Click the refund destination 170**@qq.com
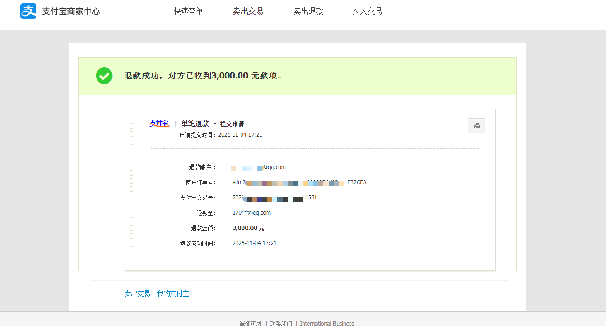The image size is (606, 326). pyautogui.click(x=252, y=212)
